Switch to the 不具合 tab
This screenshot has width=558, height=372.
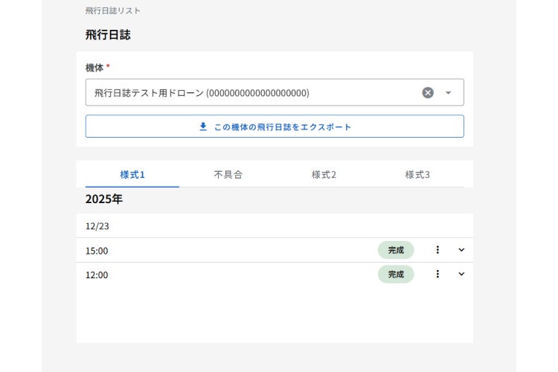click(x=228, y=175)
